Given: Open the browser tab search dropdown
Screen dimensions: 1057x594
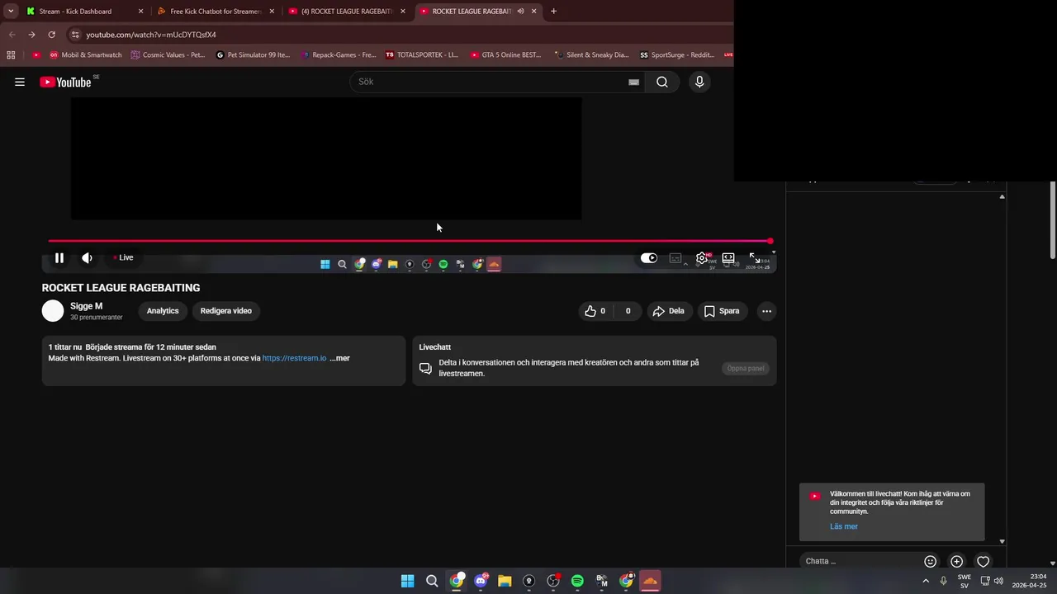Looking at the screenshot, I should pyautogui.click(x=11, y=12).
